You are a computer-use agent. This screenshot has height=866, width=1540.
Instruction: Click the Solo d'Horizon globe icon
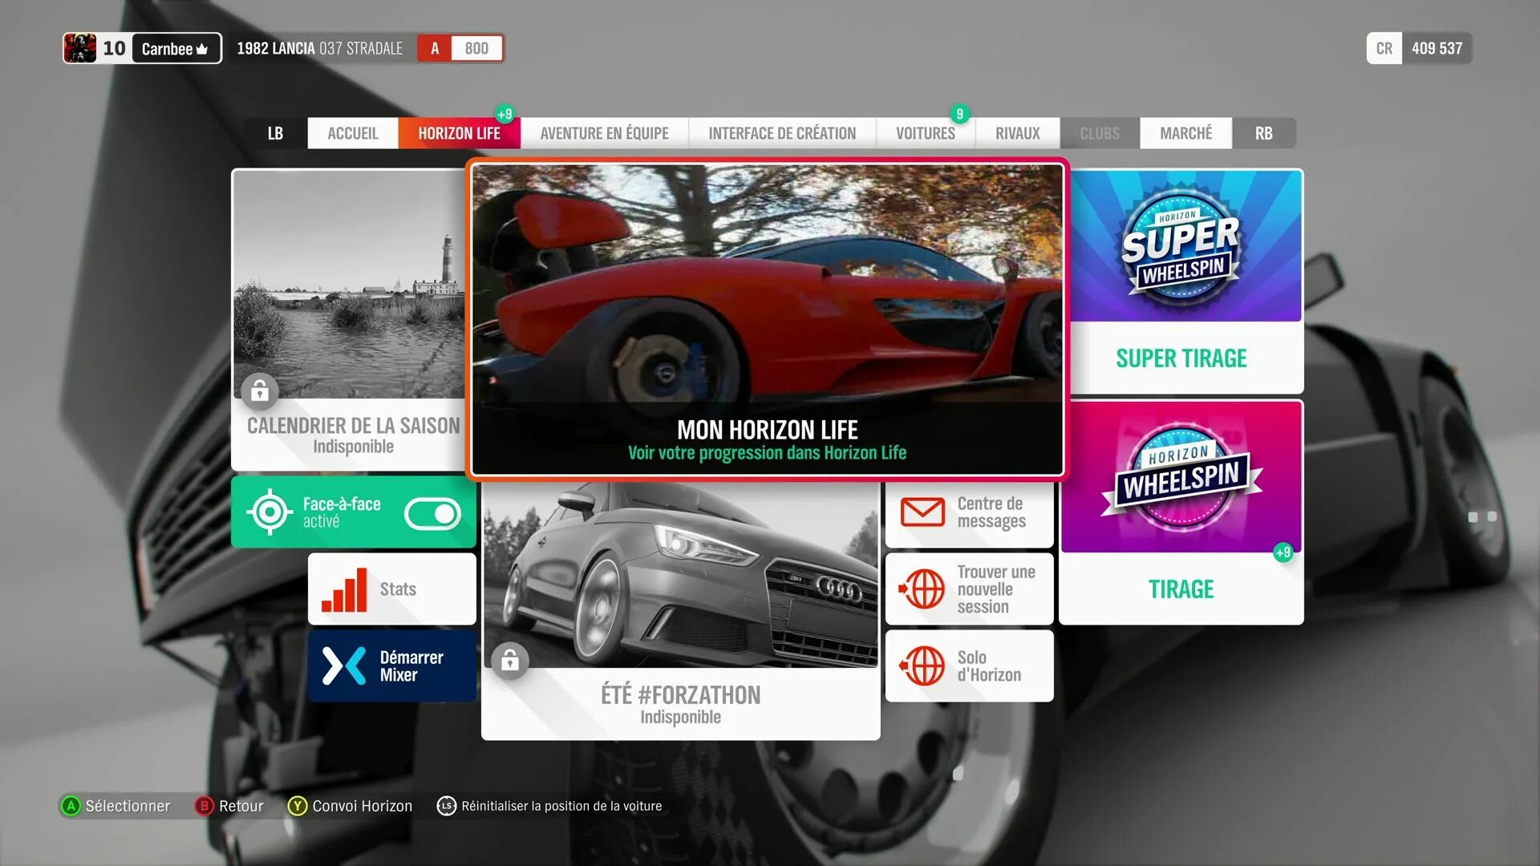(x=922, y=666)
